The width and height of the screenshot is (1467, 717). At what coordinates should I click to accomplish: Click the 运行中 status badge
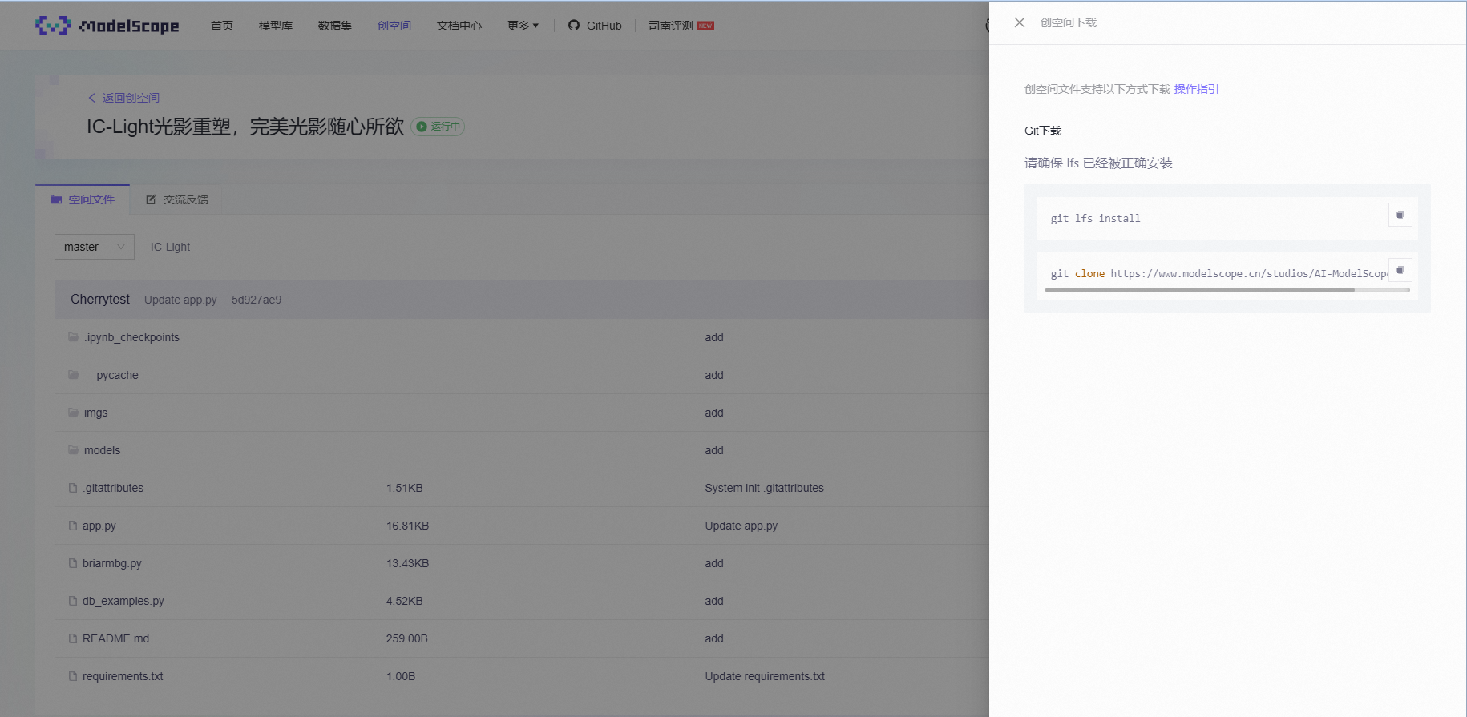click(x=438, y=127)
